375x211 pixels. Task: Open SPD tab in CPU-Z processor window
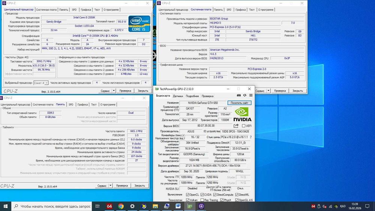coord(74,10)
